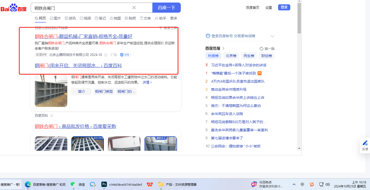Open the 资讯 tab

[70, 18]
